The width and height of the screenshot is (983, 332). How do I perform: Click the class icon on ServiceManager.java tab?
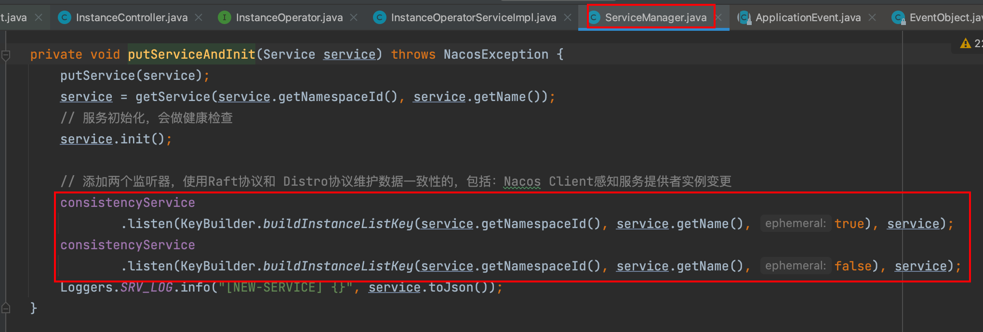(x=594, y=18)
